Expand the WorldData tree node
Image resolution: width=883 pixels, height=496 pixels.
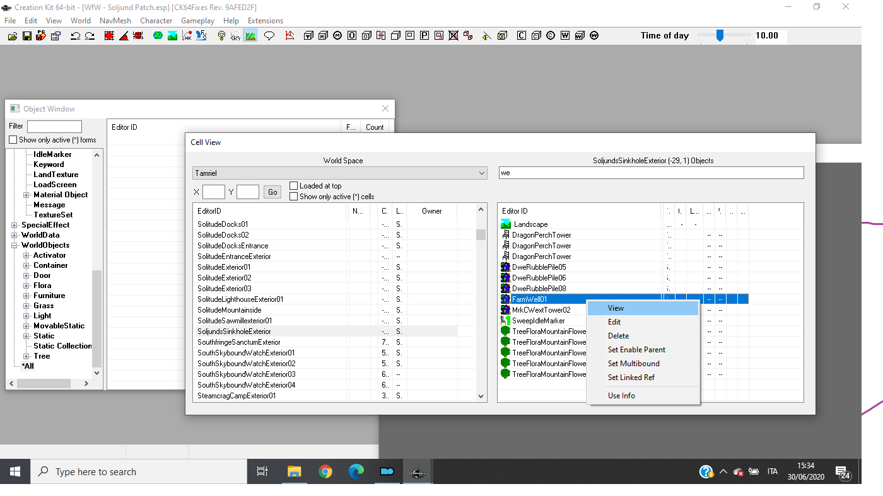point(15,235)
